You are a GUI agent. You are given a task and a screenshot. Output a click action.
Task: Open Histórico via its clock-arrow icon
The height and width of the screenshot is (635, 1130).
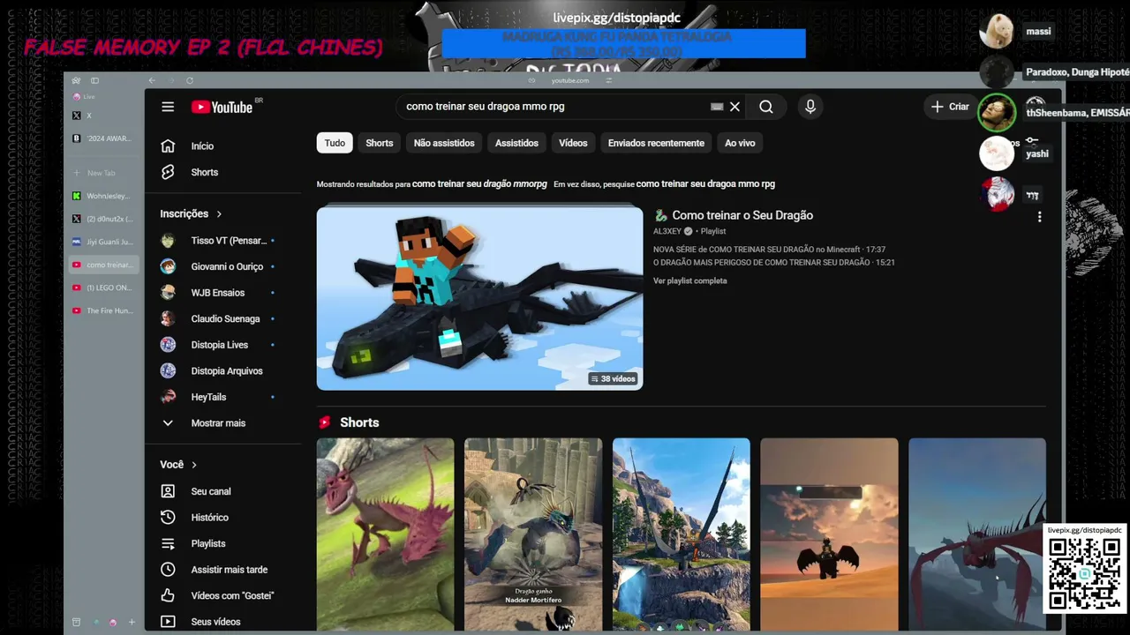click(x=168, y=518)
